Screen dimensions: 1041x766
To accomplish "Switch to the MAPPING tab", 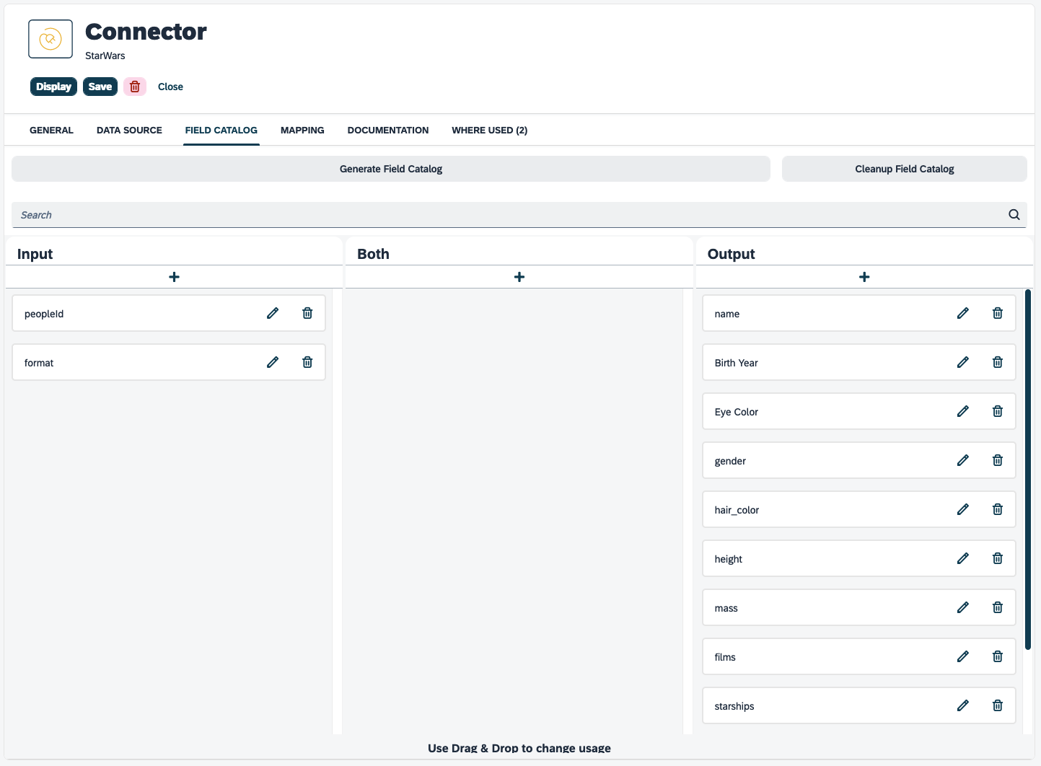I will pos(302,130).
